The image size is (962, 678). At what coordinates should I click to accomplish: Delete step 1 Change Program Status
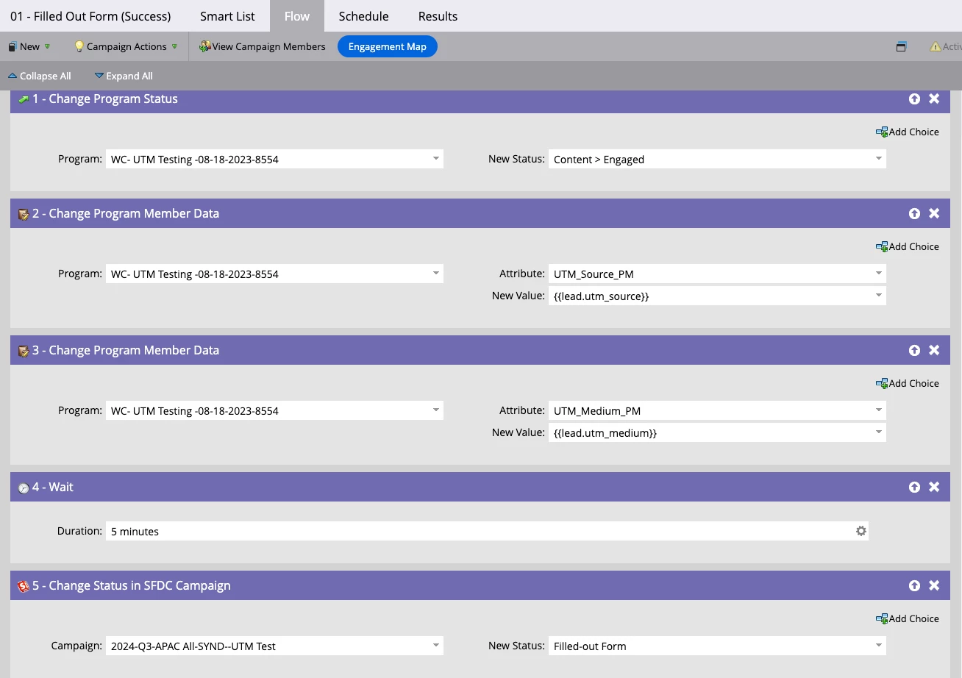tap(934, 99)
